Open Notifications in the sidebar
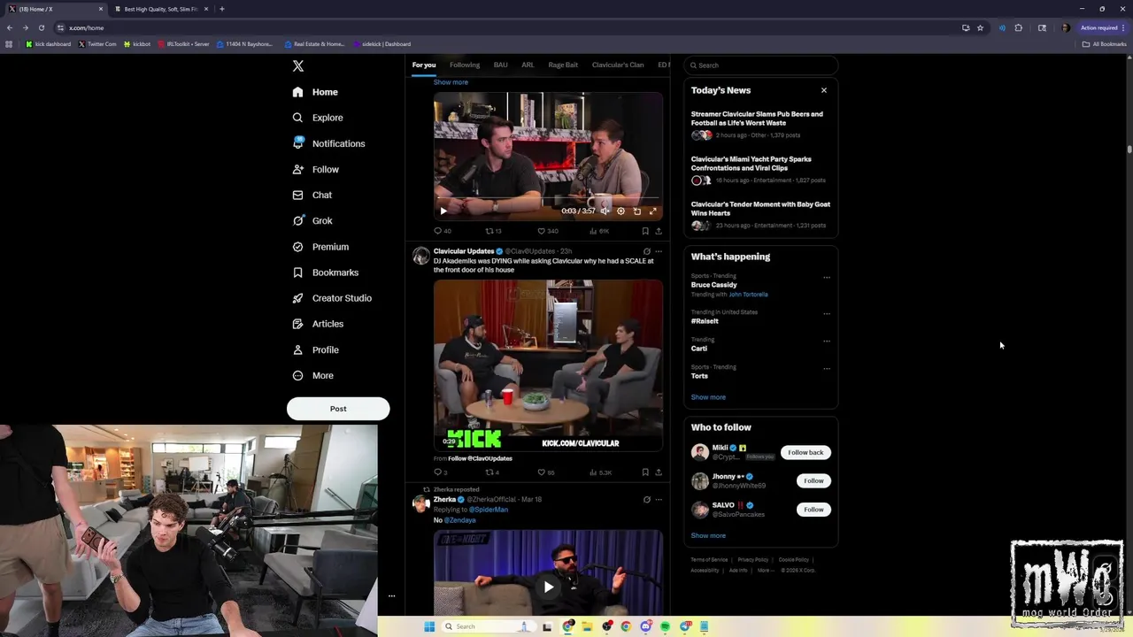Image resolution: width=1133 pixels, height=637 pixels. [x=328, y=143]
